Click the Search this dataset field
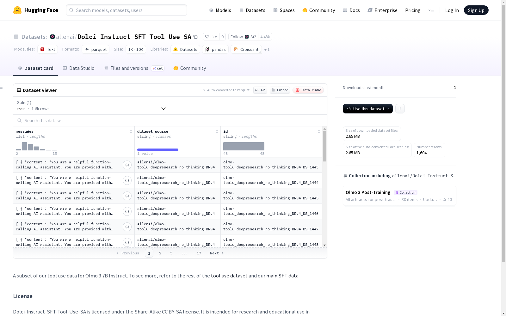506x316 pixels. (x=170, y=121)
